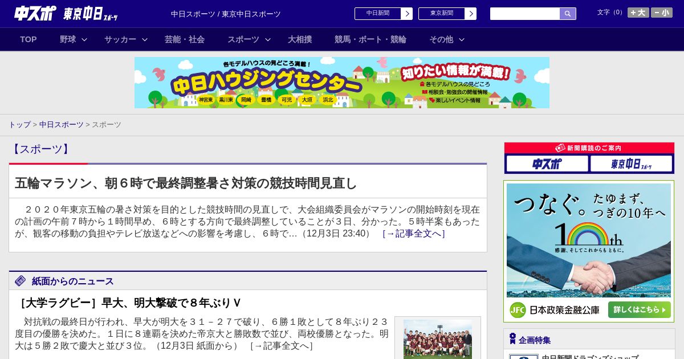Go to TOP in navigation bar

[28, 39]
